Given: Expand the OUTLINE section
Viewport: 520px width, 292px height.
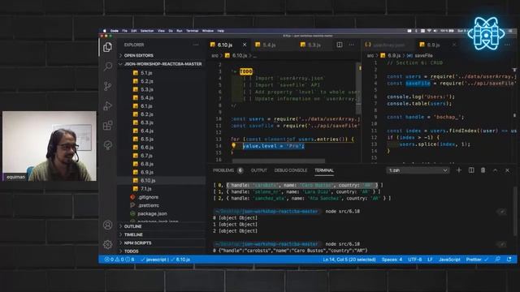Looking at the screenshot, I should [x=132, y=226].
